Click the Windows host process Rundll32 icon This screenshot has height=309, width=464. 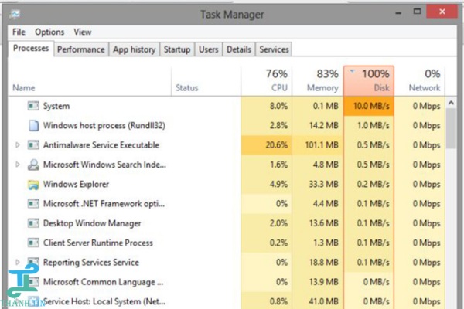click(33, 125)
